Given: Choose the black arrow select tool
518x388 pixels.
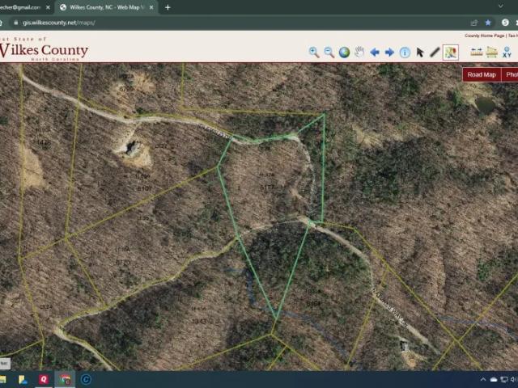Looking at the screenshot, I should point(420,53).
